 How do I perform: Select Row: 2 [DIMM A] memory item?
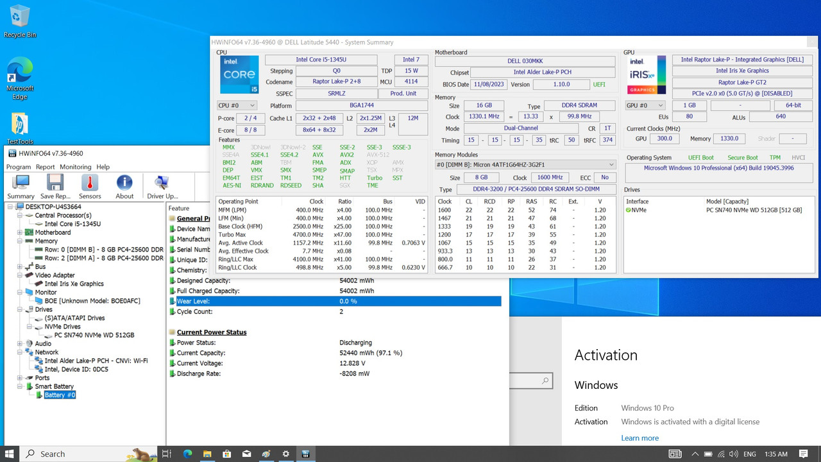pos(103,258)
